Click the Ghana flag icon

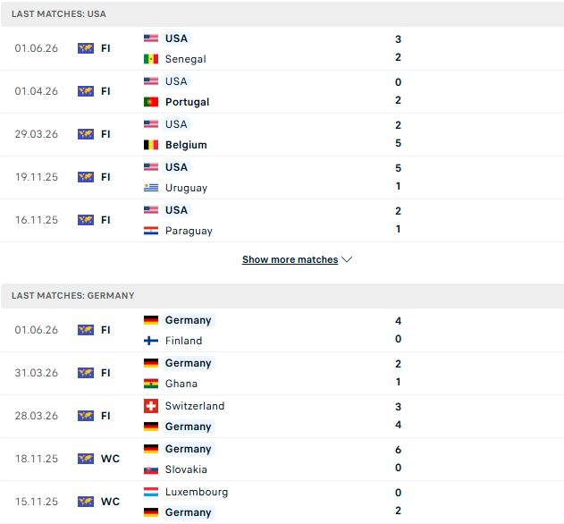151,384
